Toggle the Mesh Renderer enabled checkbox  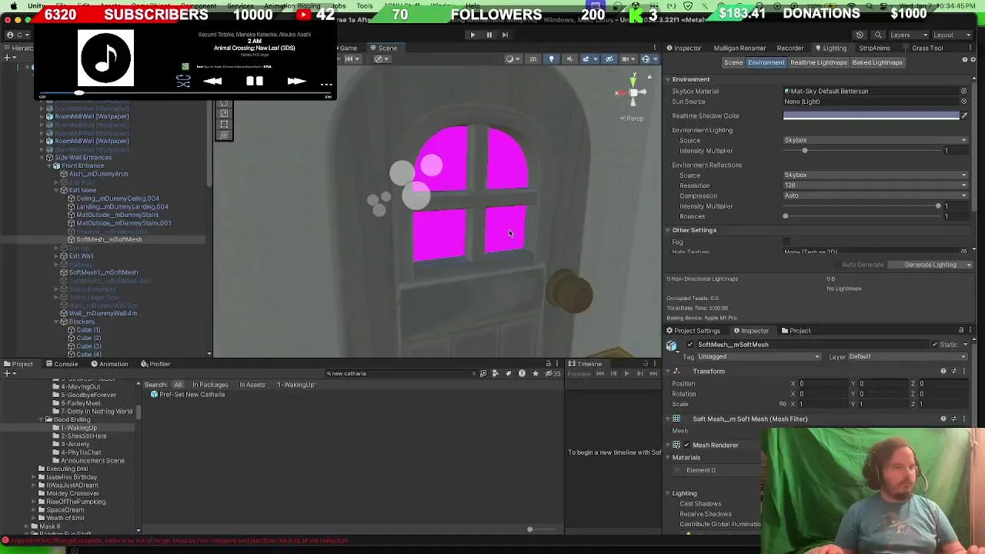(686, 445)
